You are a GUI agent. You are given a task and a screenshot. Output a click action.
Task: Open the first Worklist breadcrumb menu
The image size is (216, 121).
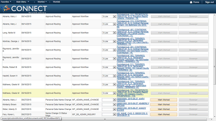pyautogui.click(x=42, y=2)
